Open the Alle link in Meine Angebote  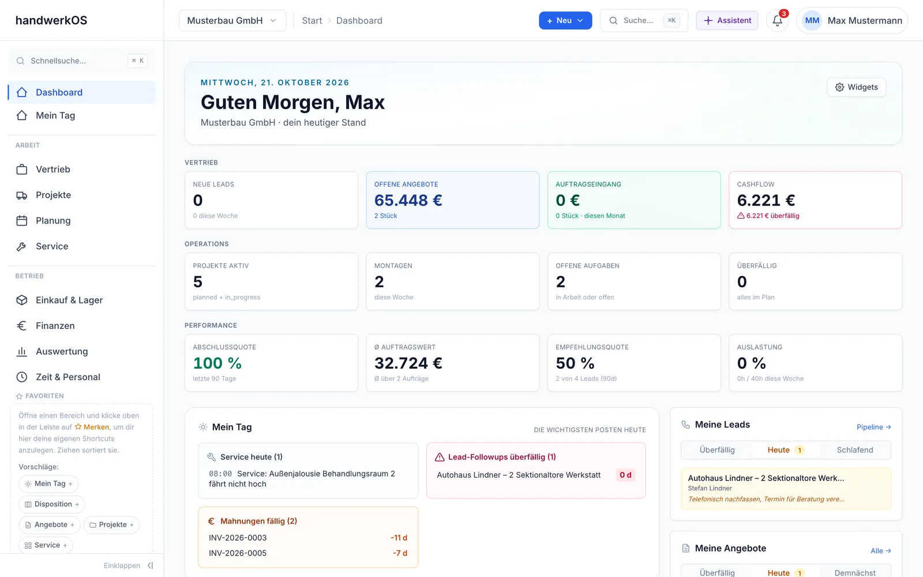pos(881,551)
